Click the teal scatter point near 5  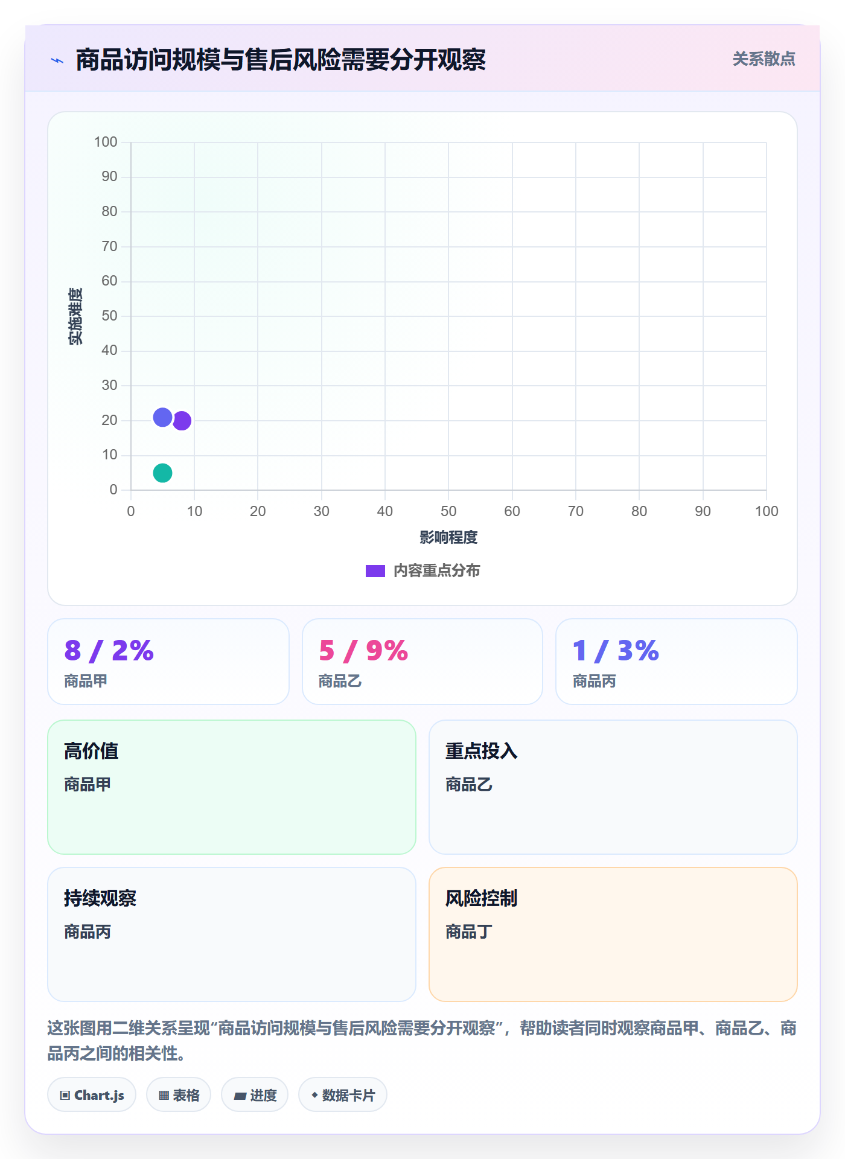(162, 473)
